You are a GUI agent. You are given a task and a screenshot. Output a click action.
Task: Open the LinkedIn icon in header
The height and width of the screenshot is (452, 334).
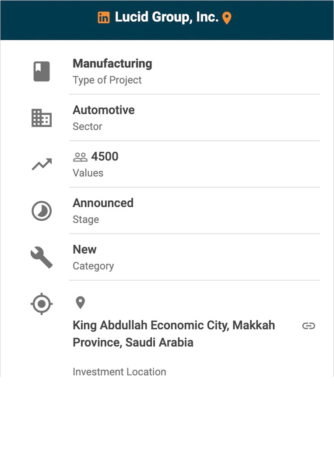[x=104, y=18]
